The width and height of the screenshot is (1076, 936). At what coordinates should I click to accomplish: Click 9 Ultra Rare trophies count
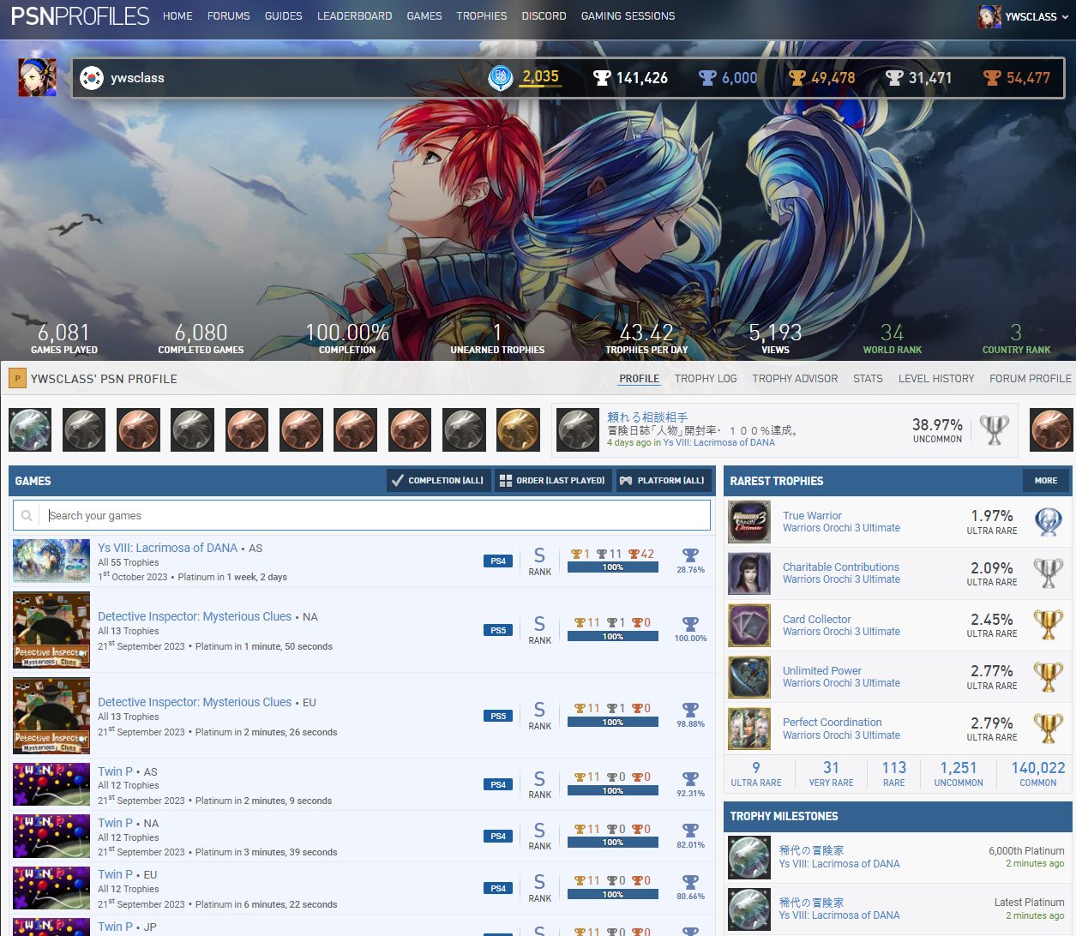[x=756, y=773]
